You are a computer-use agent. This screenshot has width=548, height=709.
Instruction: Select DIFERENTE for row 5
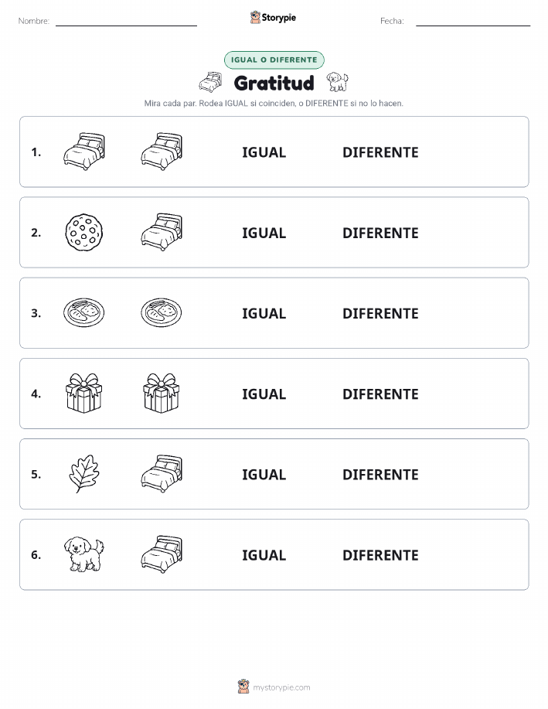(380, 474)
